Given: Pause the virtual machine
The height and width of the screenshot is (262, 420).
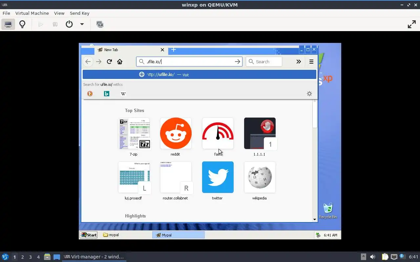Looking at the screenshot, I should point(55,24).
